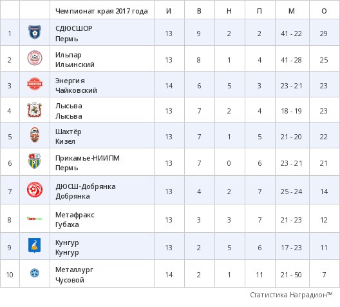
Task: Click the Метафракс Губаха logo
Action: click(35, 219)
